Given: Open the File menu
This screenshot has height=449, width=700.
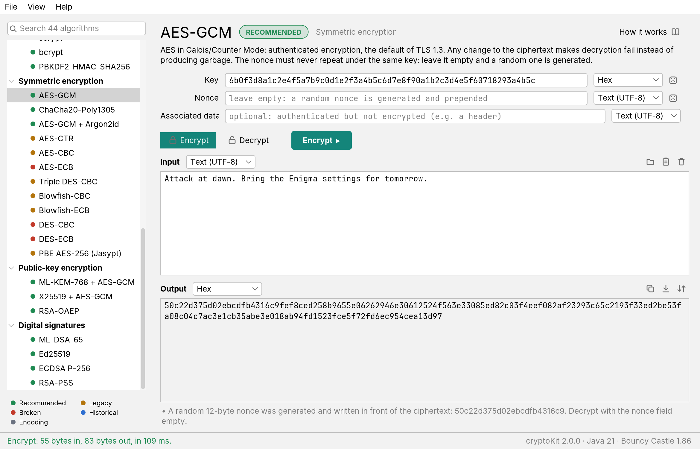Looking at the screenshot, I should pos(11,7).
